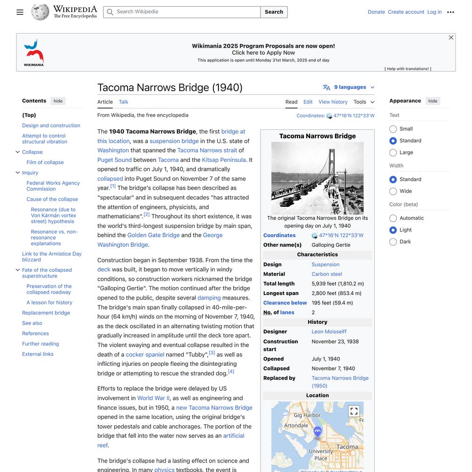Select Dark color mode
Image resolution: width=472 pixels, height=472 pixels.
[x=393, y=242]
